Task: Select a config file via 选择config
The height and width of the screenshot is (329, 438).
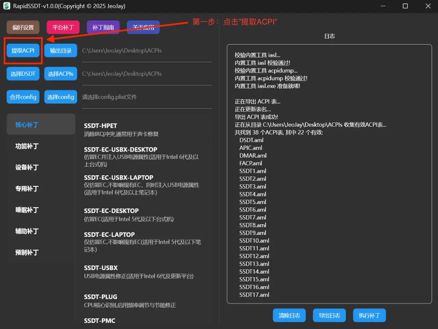Action: 61,97
